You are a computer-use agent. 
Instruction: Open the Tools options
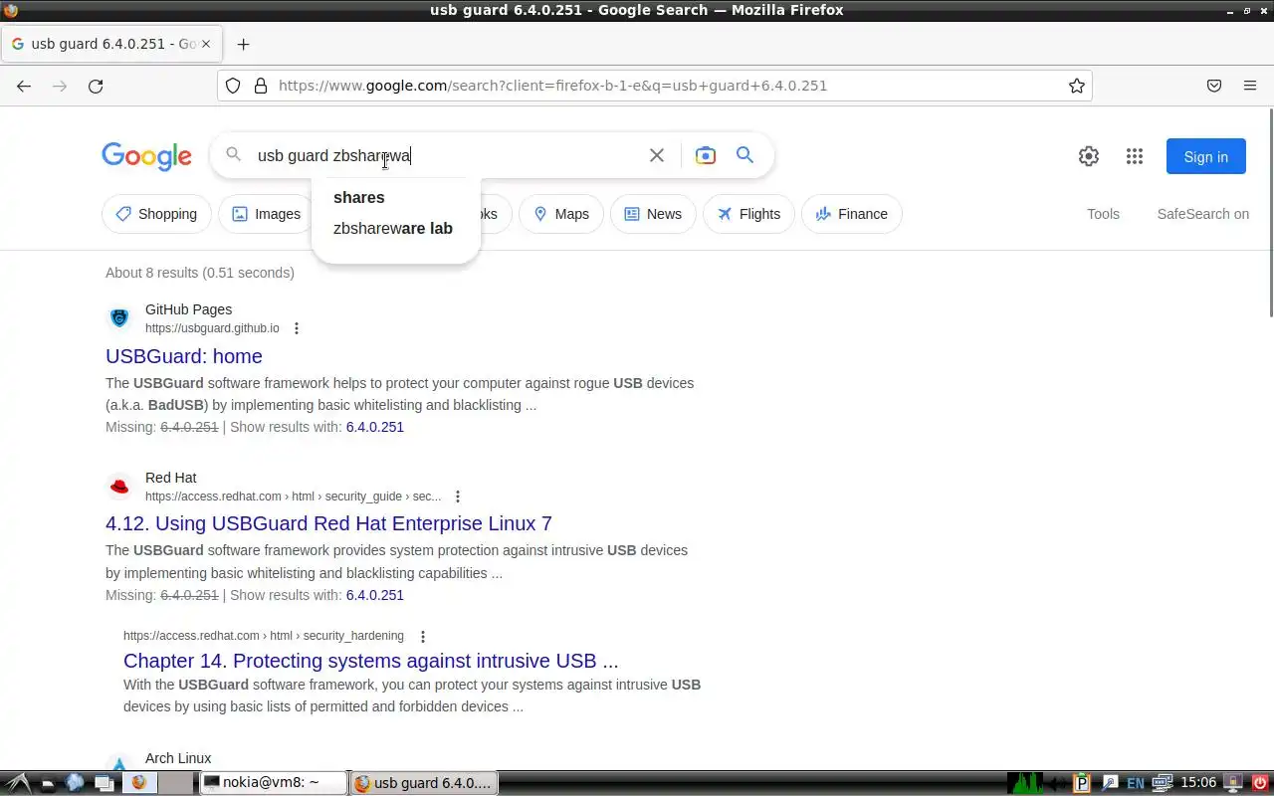(x=1103, y=214)
